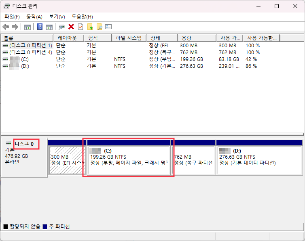Open Properties with the checkmark sheet icon
This screenshot has height=241, width=305.
pyautogui.click(x=80, y=27)
